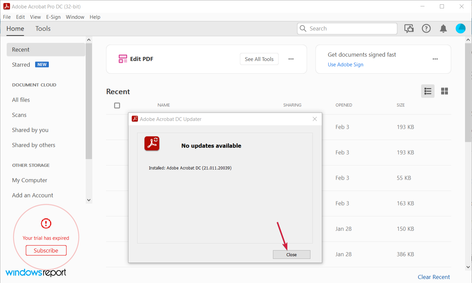Viewport: 472px width, 283px height.
Task: Open the View menu
Action: point(35,17)
